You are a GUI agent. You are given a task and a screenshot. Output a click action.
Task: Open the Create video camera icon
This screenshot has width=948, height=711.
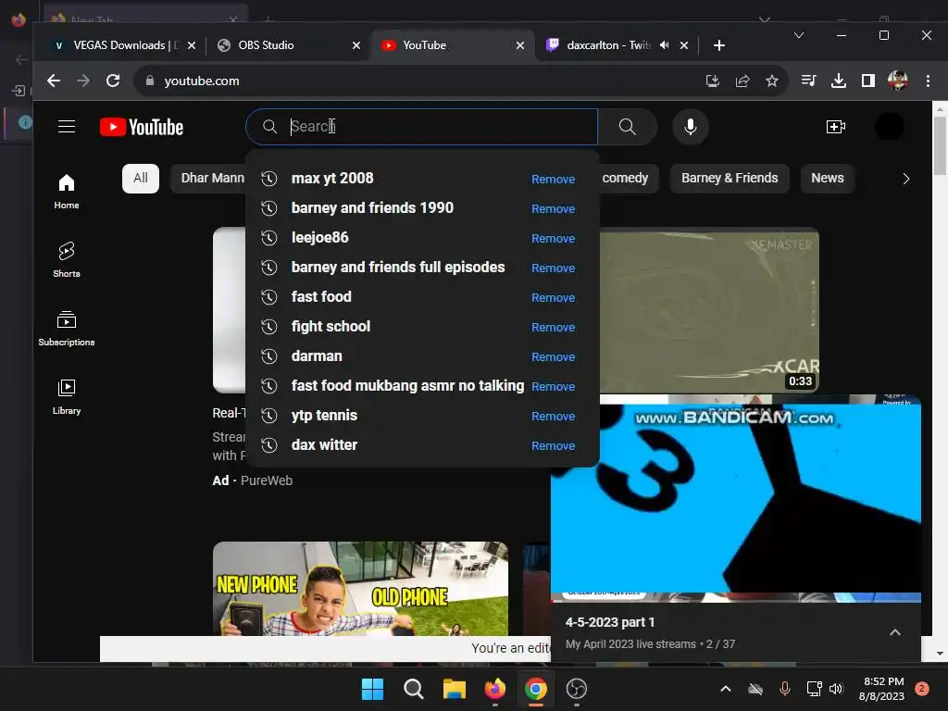836,126
